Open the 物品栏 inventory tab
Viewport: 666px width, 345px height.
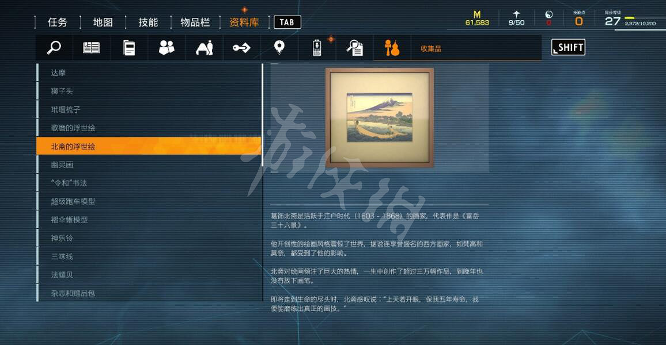(x=195, y=22)
